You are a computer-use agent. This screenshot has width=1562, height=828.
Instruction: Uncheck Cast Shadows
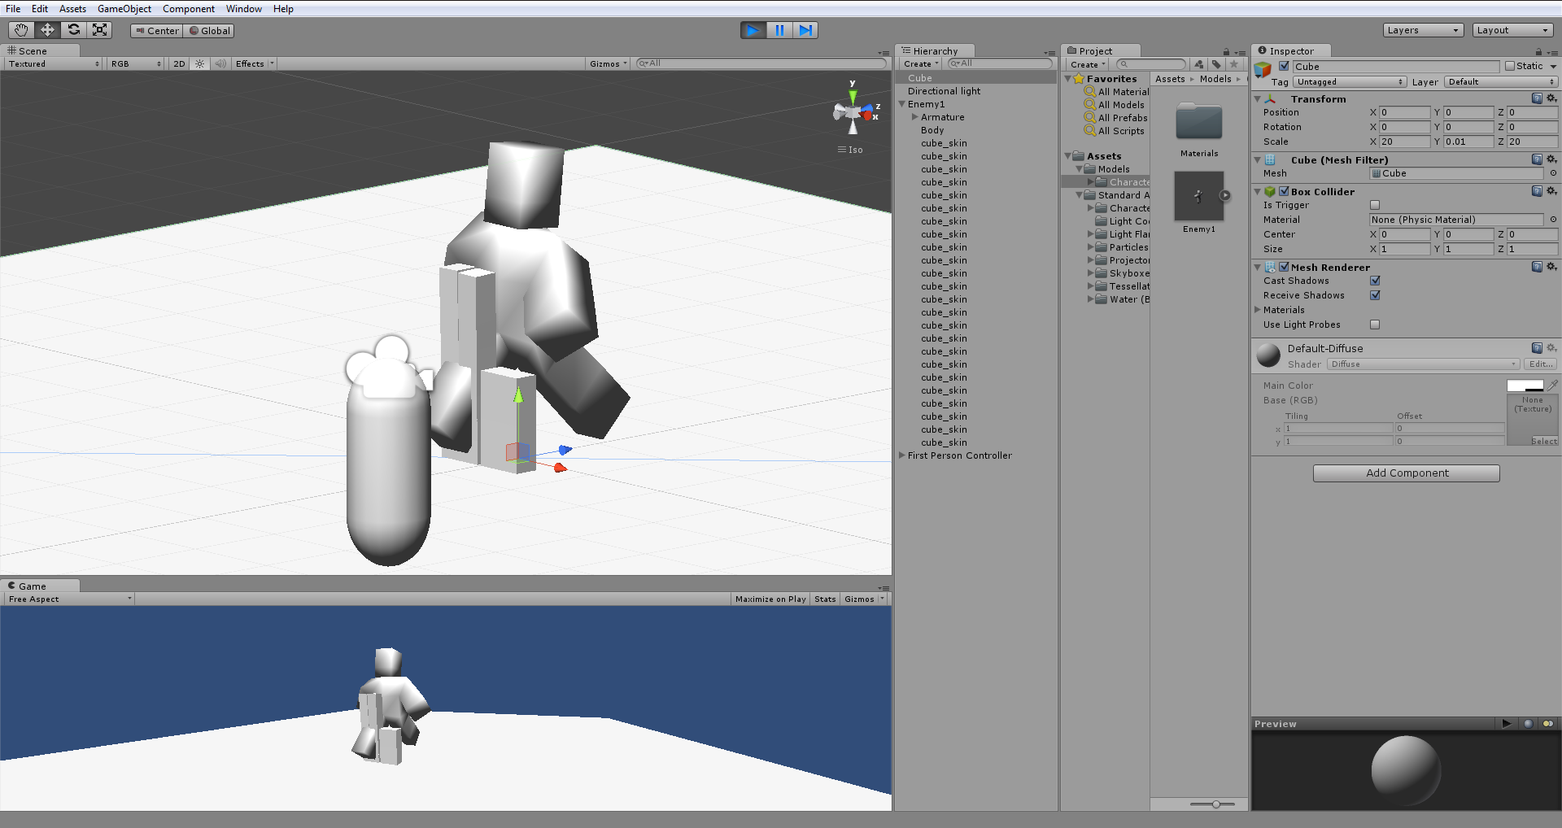(x=1375, y=281)
